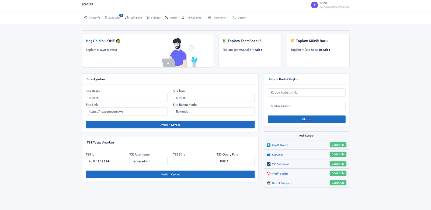Screen dimensions: 431x210
Task: Focus the Kupon kodu giriniz field
Action: [x=306, y=93]
